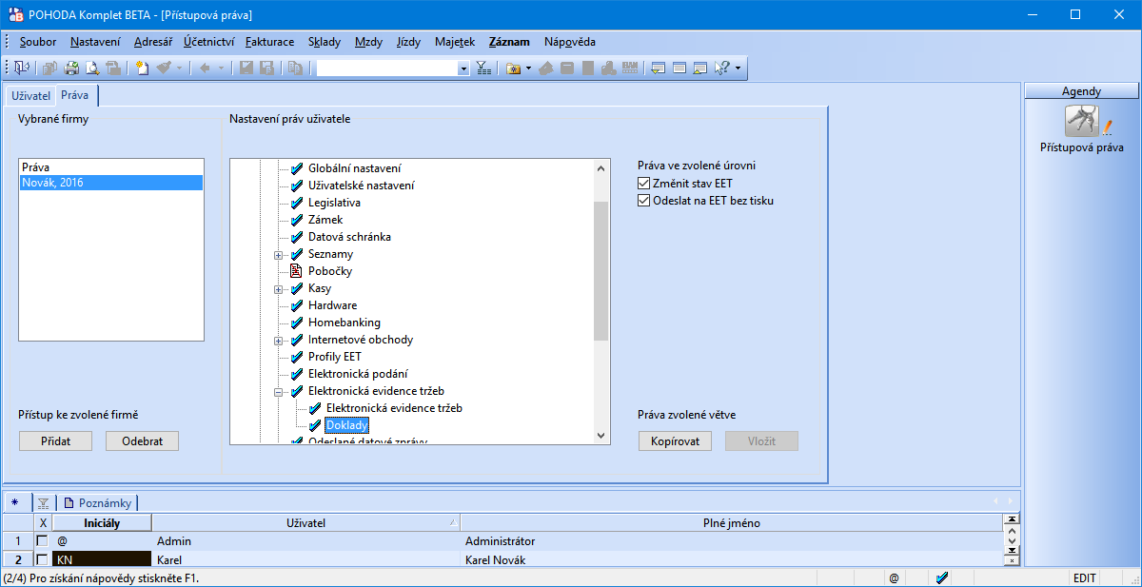Click the exit-door icon in the toolbar
Viewport: 1142px width, 587px height.
point(22,68)
